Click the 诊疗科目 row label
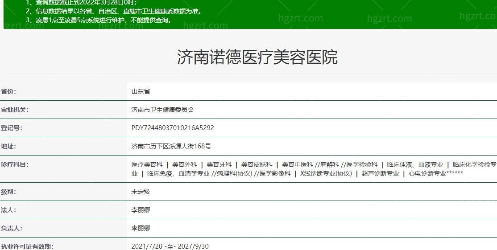Viewport: 497px width, 250px height. pyautogui.click(x=14, y=164)
